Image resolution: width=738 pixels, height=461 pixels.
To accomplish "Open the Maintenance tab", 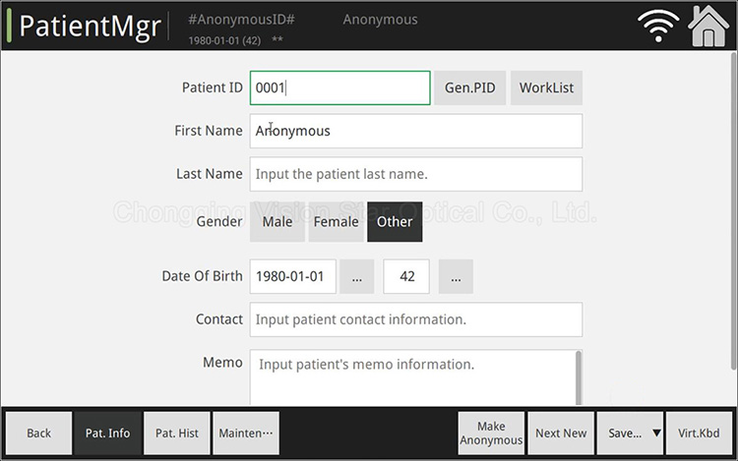I will tap(246, 433).
